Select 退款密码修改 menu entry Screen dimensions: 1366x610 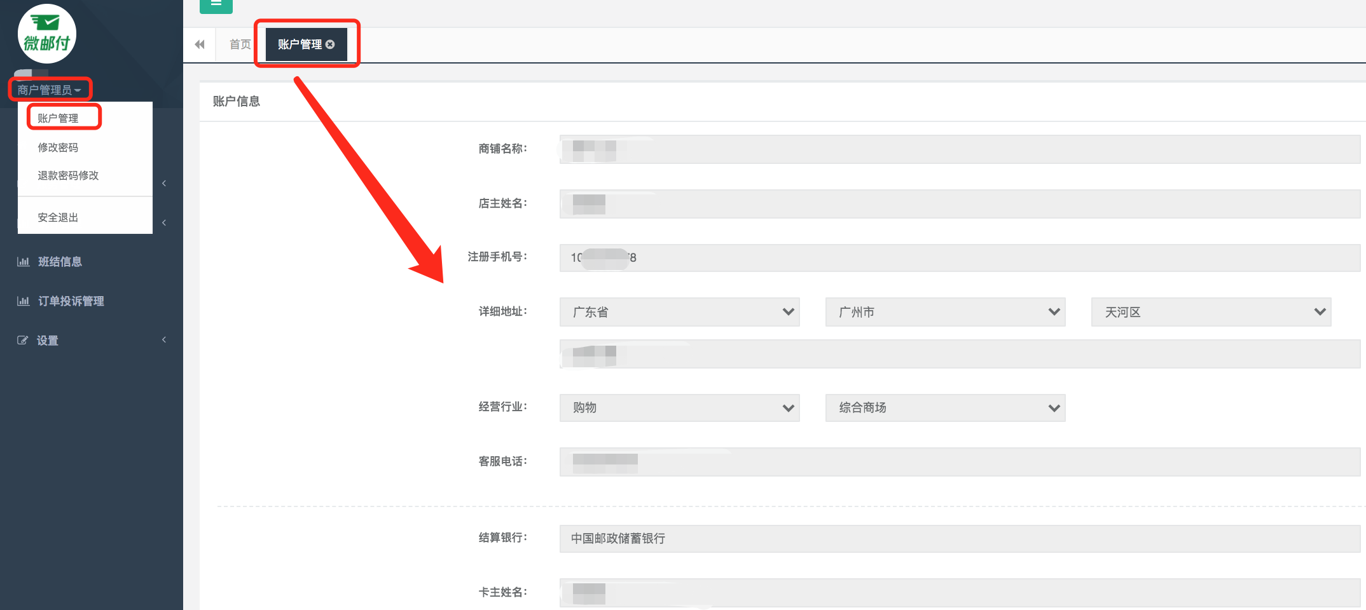[68, 175]
